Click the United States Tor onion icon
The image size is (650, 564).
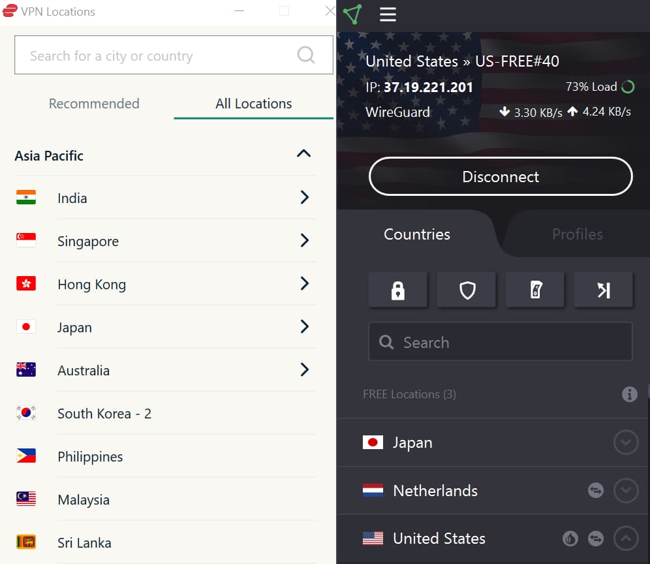tap(570, 539)
